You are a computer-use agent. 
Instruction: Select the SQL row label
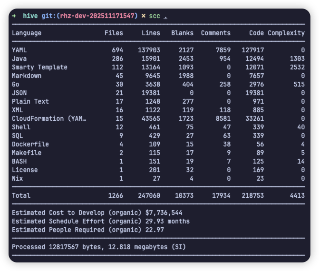click(x=18, y=135)
